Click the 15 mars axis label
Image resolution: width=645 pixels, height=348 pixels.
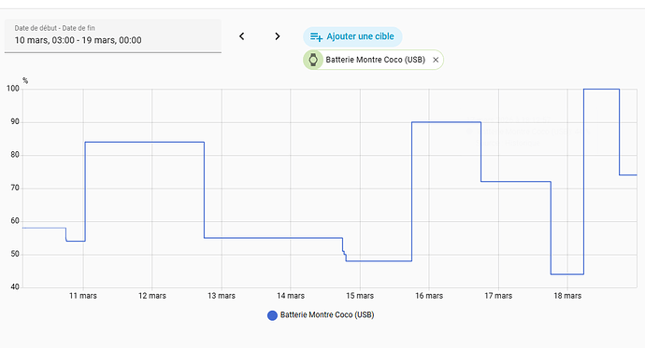360,296
